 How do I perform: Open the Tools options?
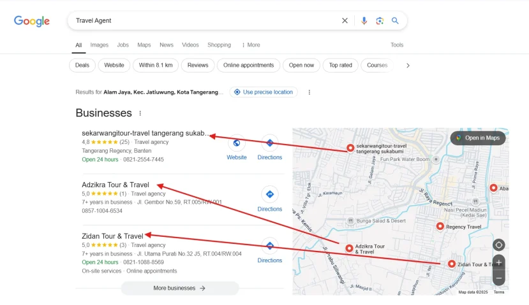397,45
